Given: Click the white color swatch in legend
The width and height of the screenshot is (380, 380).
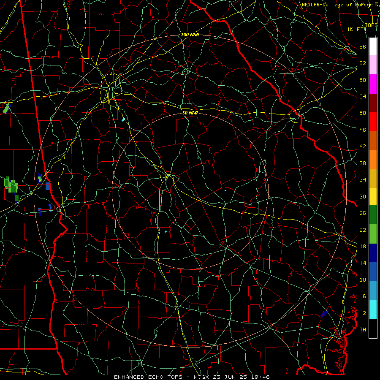Looking at the screenshot, I should coord(373,46).
